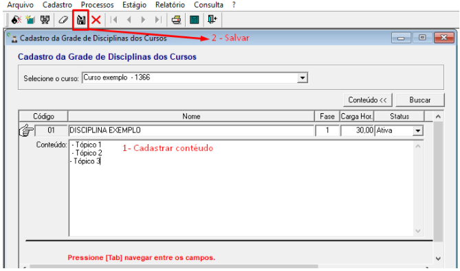Open the Arquivo menu
Screen dimensions: 460x271
(20, 5)
